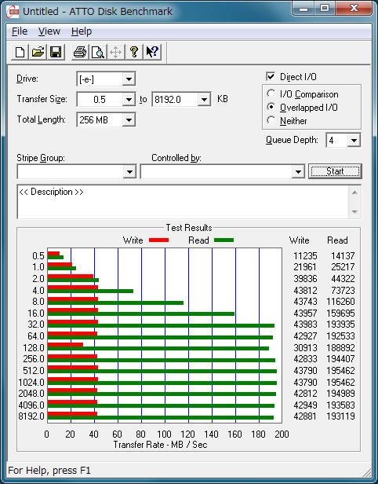The height and width of the screenshot is (484, 378).
Task: Print results using the printer icon
Action: point(80,52)
